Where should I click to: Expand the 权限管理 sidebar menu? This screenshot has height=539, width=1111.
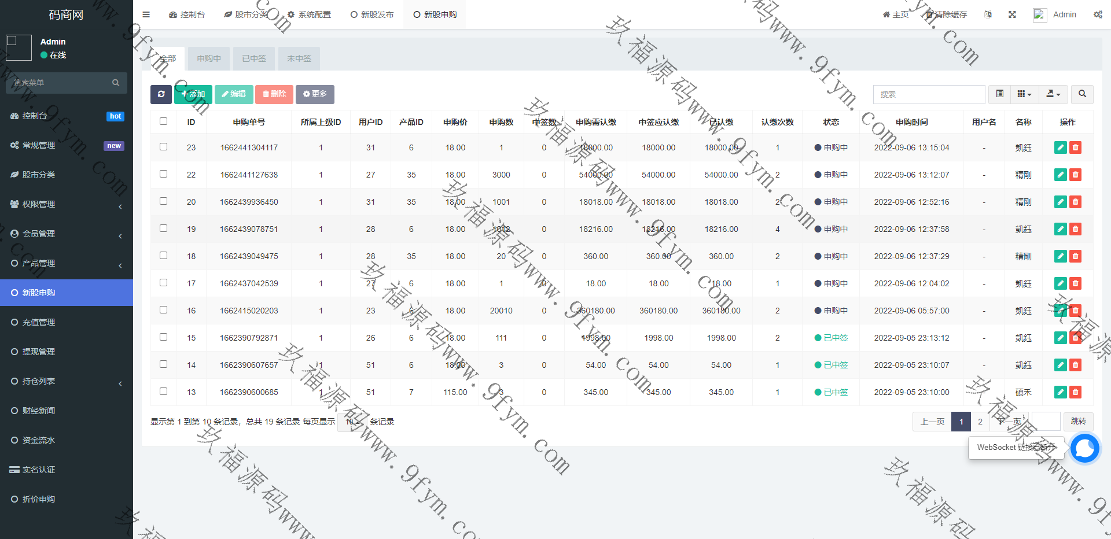pyautogui.click(x=67, y=204)
